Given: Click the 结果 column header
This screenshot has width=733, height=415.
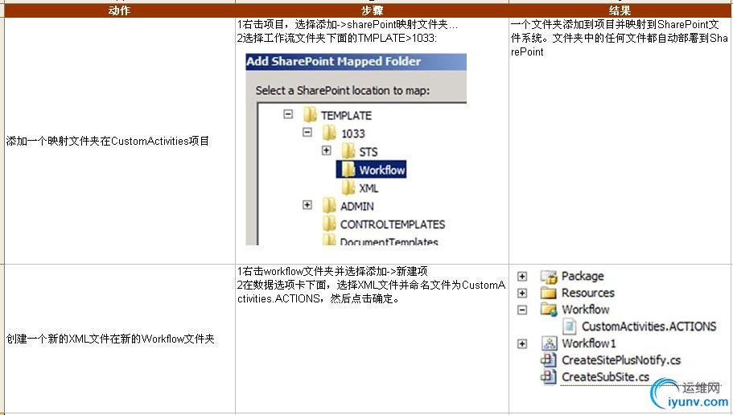Looking at the screenshot, I should pyautogui.click(x=620, y=10).
